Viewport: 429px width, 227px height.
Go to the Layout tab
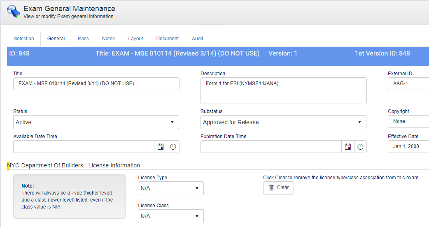coord(135,39)
